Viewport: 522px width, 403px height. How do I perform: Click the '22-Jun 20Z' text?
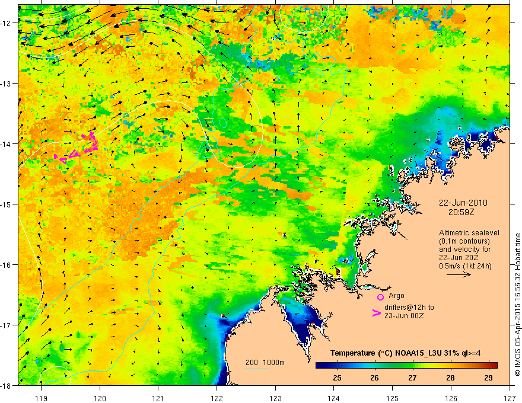point(460,258)
